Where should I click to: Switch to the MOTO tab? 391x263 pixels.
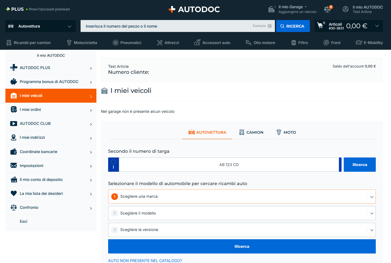point(286,132)
